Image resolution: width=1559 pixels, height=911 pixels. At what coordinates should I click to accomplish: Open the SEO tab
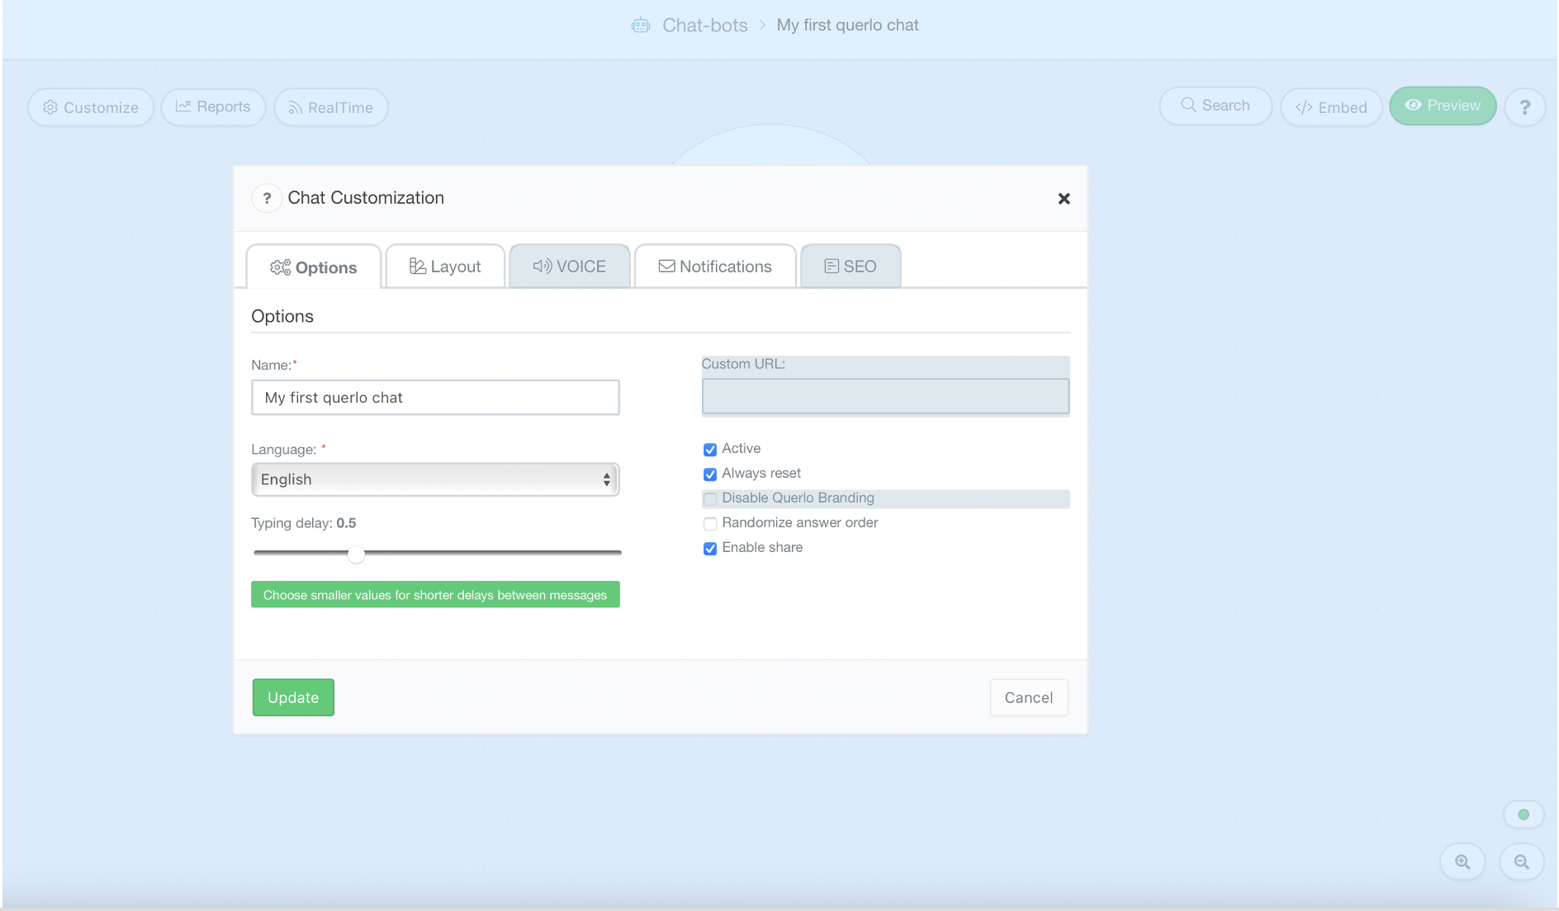(x=851, y=266)
